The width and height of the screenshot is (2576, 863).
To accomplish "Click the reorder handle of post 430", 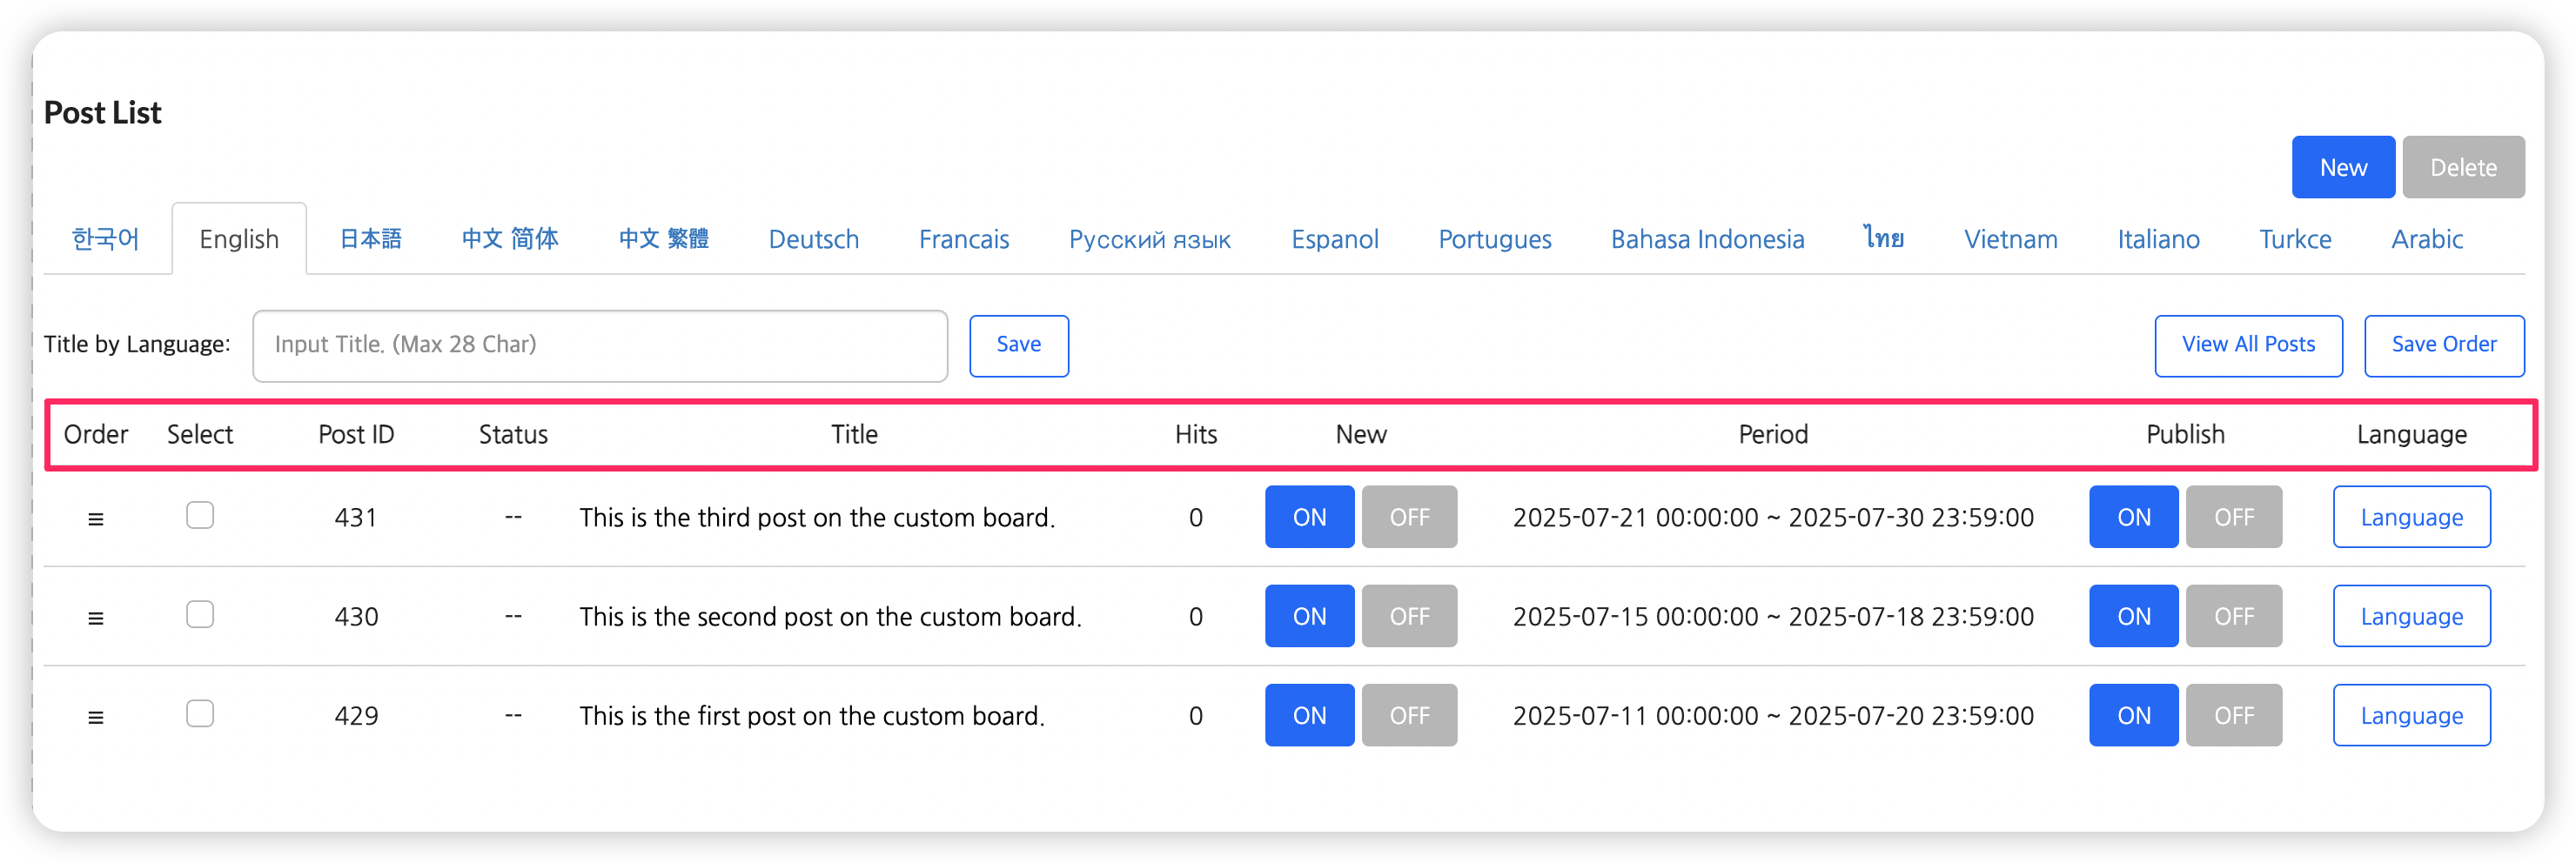I will tap(96, 618).
